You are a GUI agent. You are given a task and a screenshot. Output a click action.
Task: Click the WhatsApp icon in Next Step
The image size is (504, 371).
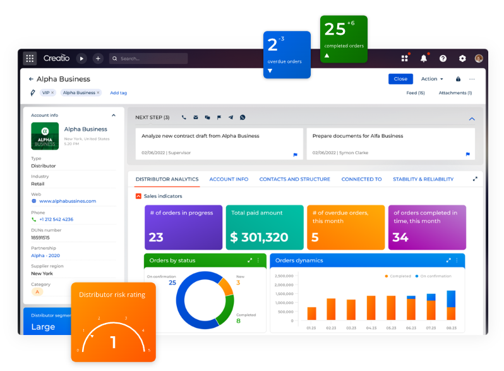click(x=243, y=118)
